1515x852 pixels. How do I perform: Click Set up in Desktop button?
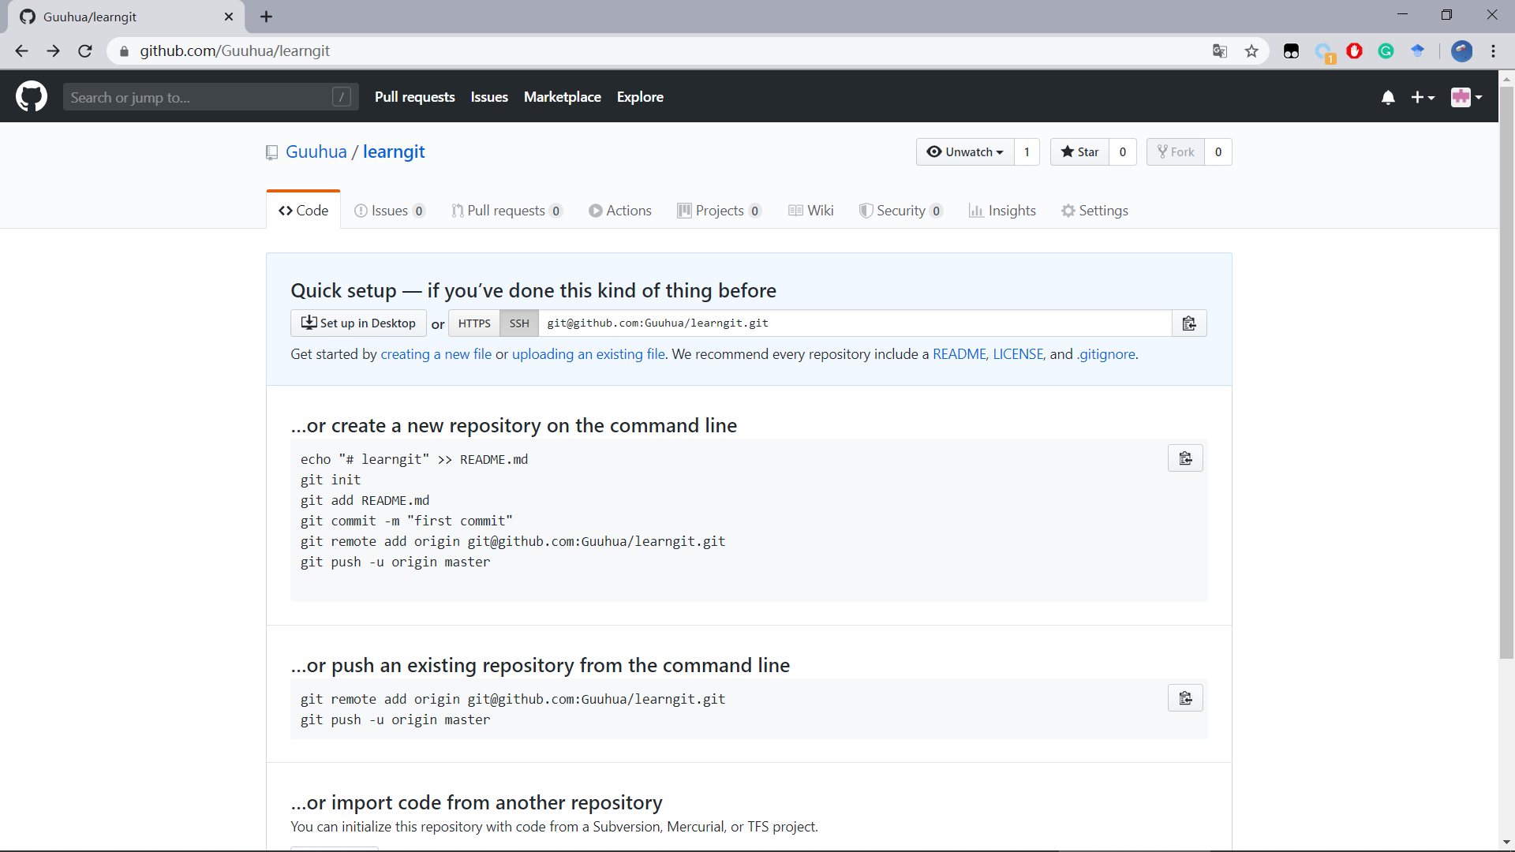tap(358, 323)
